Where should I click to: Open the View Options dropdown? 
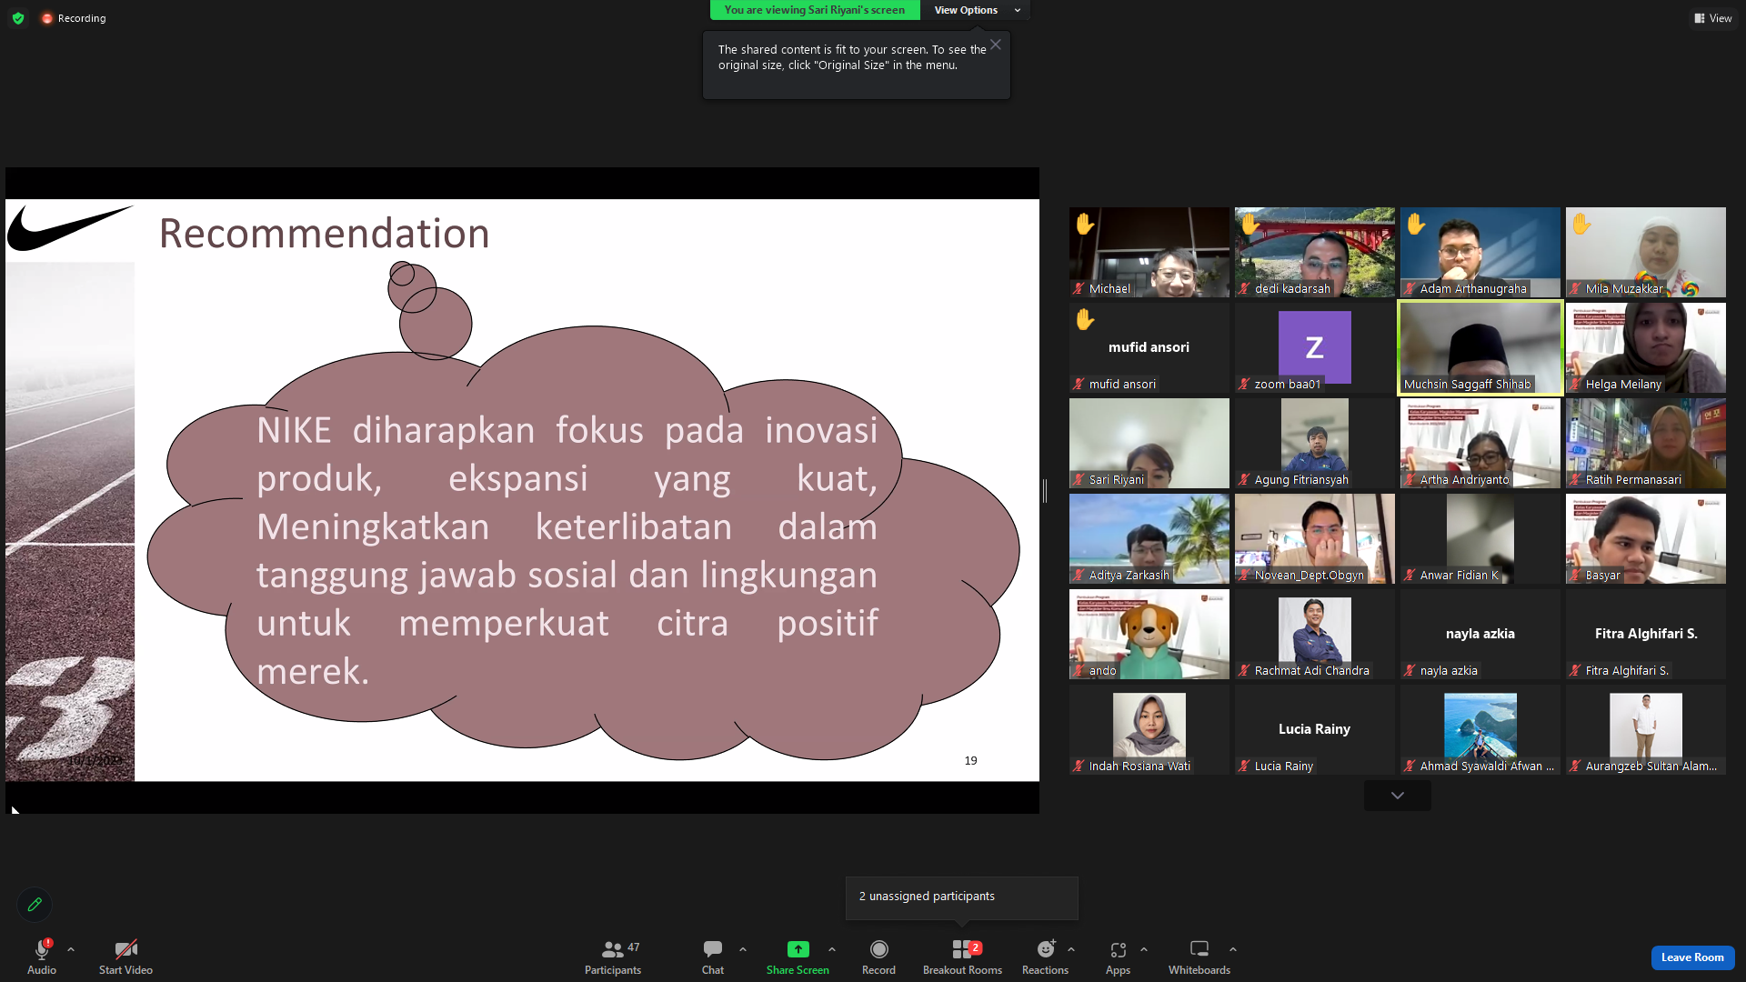976,10
